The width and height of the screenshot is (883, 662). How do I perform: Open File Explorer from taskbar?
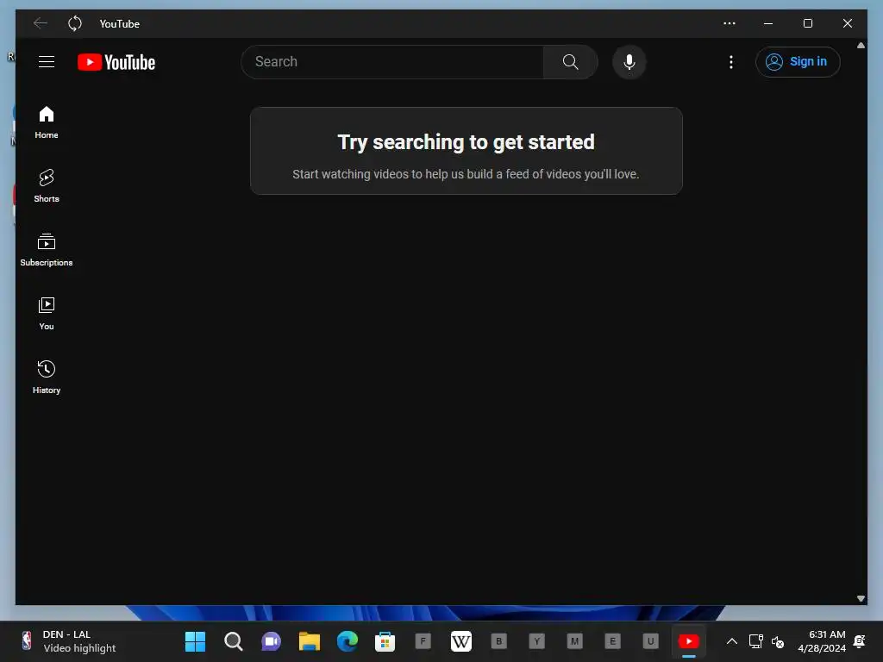(310, 641)
